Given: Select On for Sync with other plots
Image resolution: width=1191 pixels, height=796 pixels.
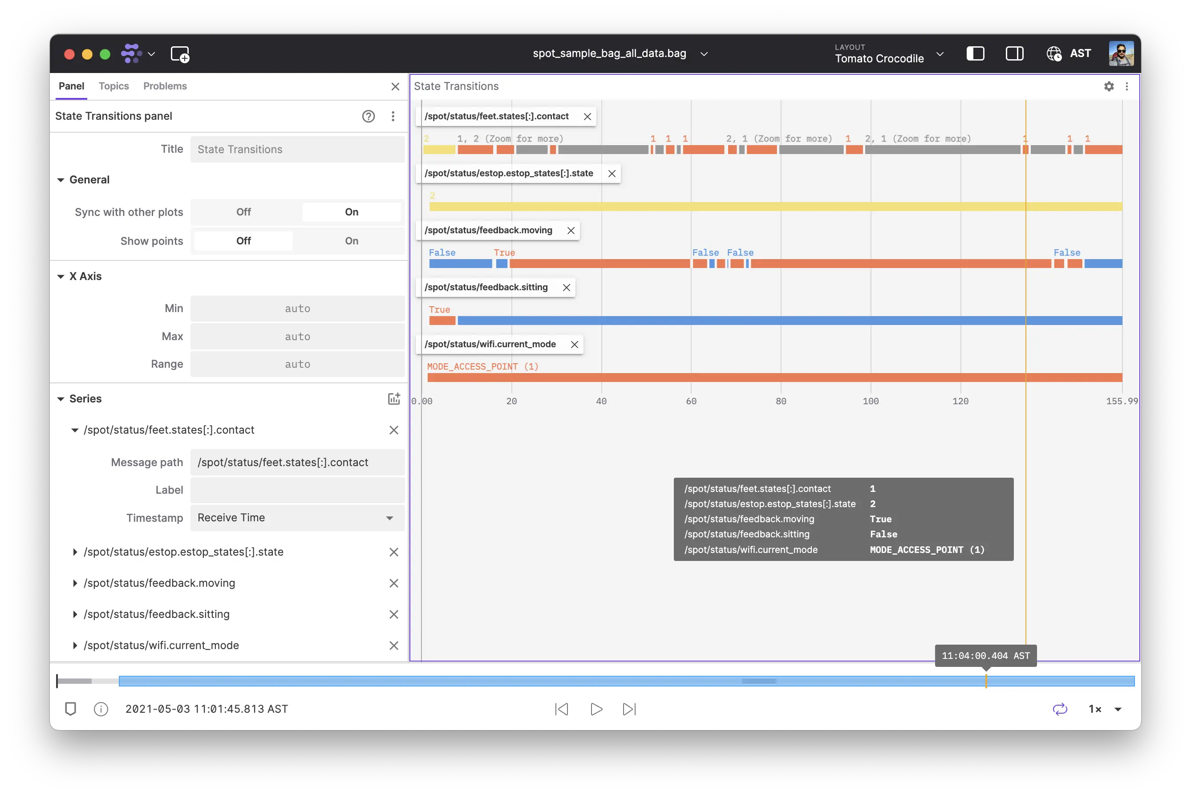Looking at the screenshot, I should (351, 212).
